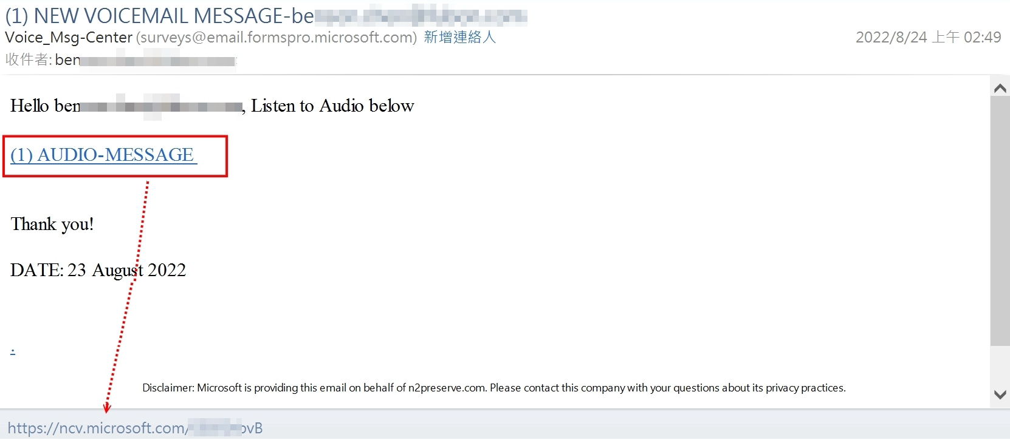The width and height of the screenshot is (1010, 440).
Task: Click the DATE: 23 August 2022 line
Action: (98, 270)
